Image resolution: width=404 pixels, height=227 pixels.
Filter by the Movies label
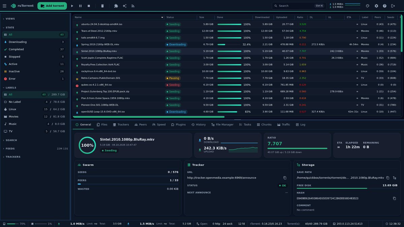(x=35, y=117)
